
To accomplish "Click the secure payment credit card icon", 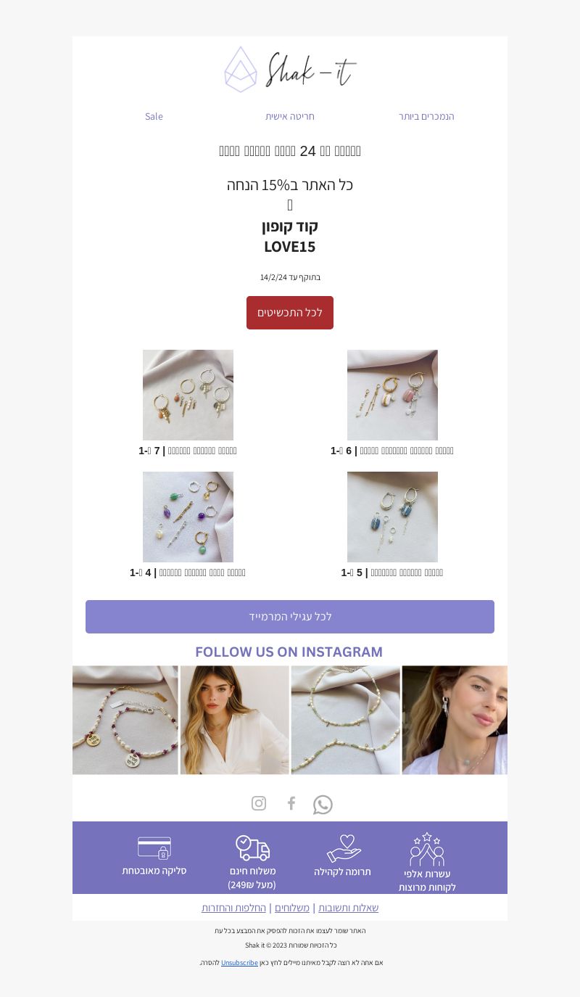I will [154, 848].
